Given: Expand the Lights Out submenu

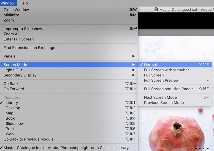Looking at the screenshot, I should (x=69, y=70).
